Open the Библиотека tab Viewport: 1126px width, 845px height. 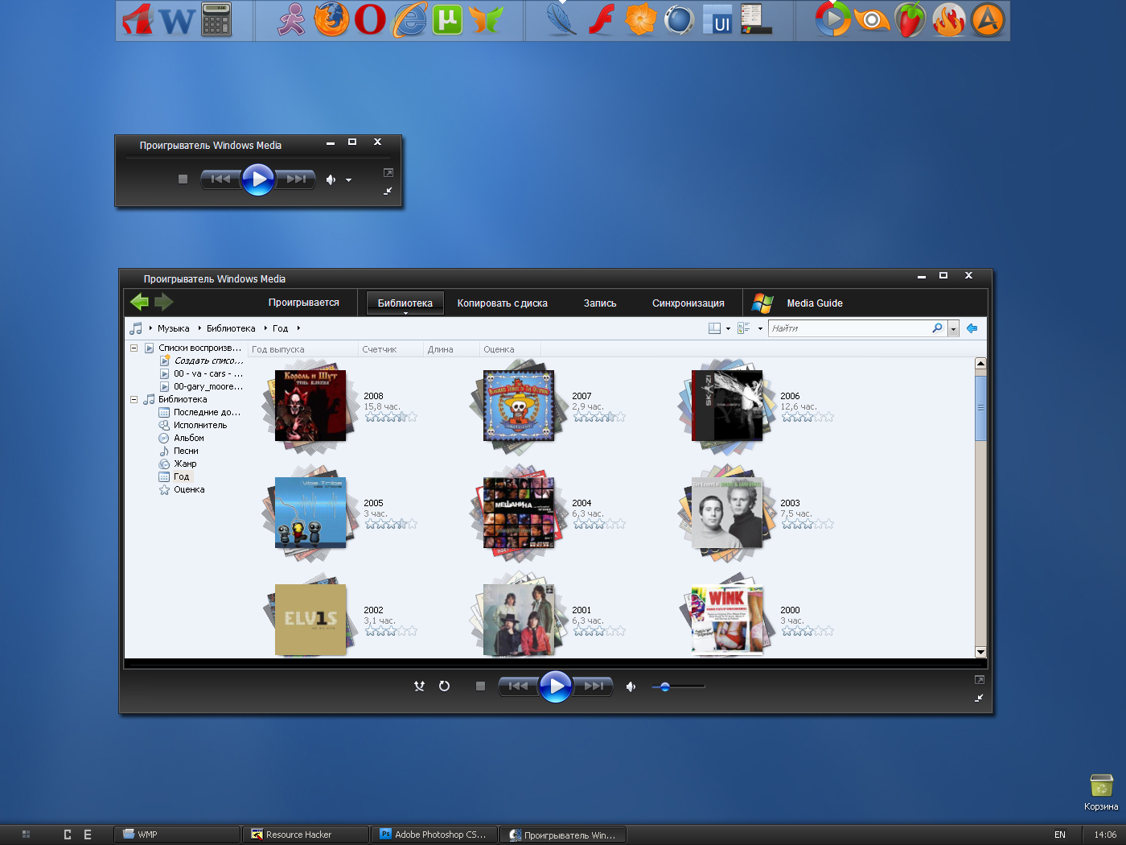[405, 303]
